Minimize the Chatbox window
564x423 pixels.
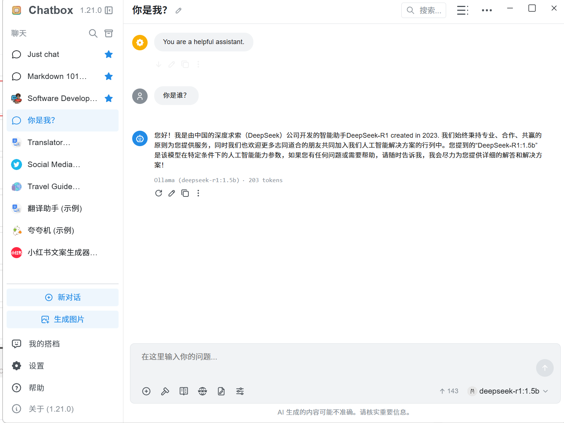[x=510, y=8]
